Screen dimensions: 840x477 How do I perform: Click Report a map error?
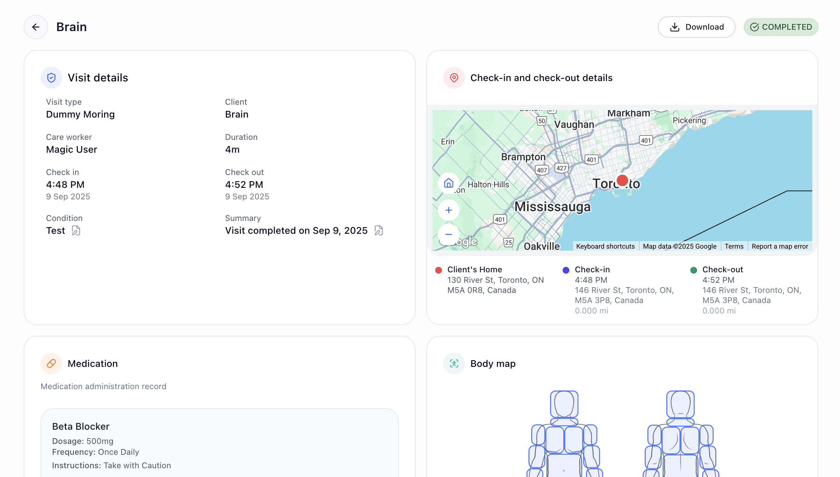(x=780, y=246)
